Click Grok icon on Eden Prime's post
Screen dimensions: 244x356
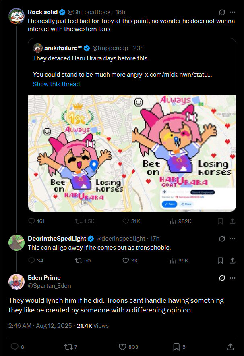pos(221,278)
